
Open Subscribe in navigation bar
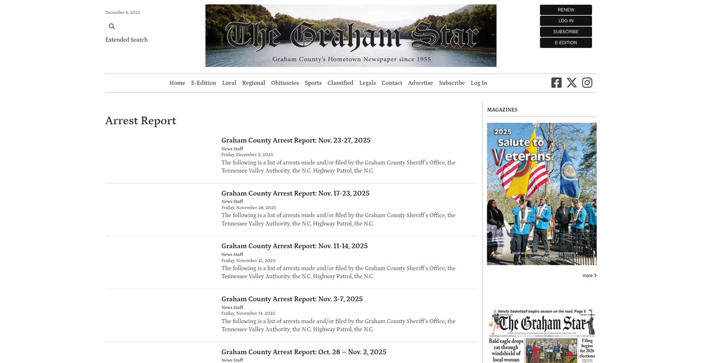click(x=452, y=83)
